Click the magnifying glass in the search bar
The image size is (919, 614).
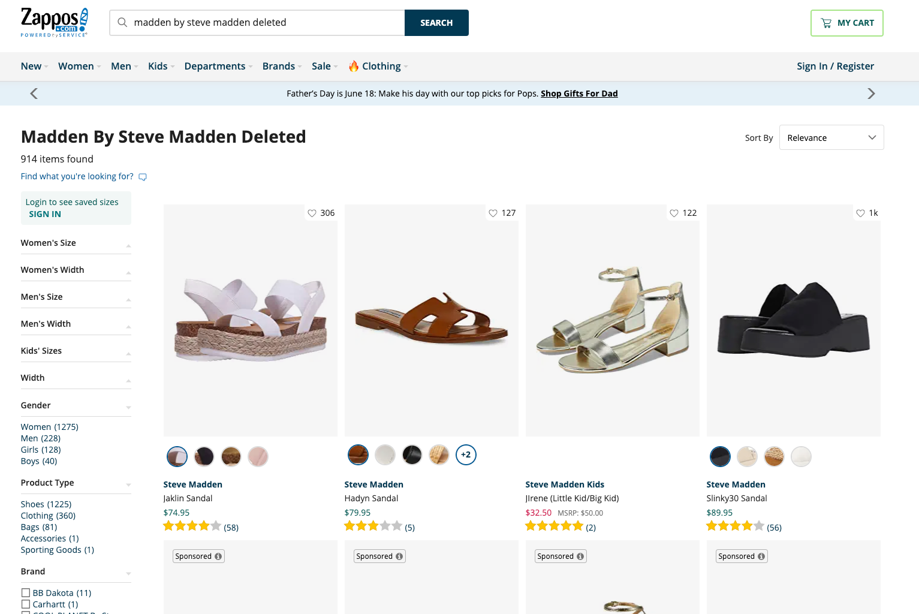122,22
